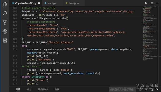Maximize the bottom panel with chevron up

coord(146,90)
